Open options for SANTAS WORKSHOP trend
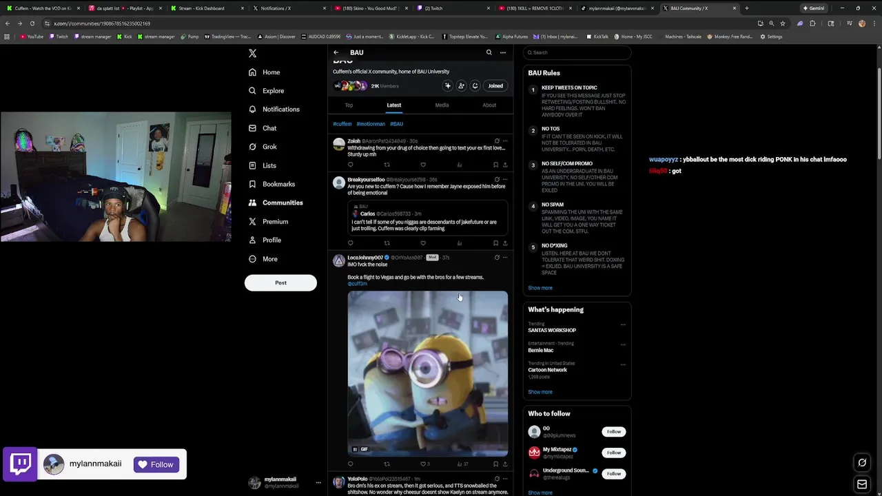882x496 pixels. pos(623,324)
